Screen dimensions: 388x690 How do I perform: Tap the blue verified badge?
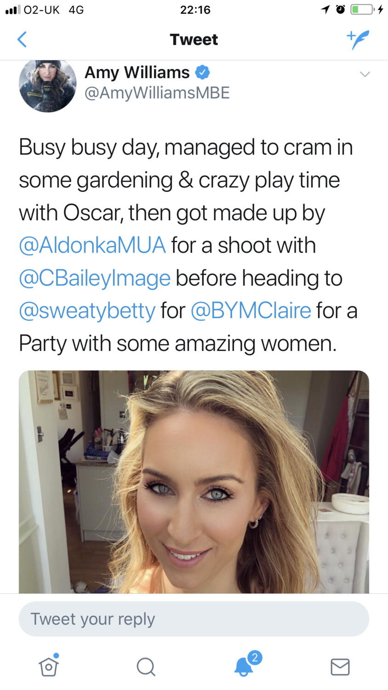[x=203, y=73]
